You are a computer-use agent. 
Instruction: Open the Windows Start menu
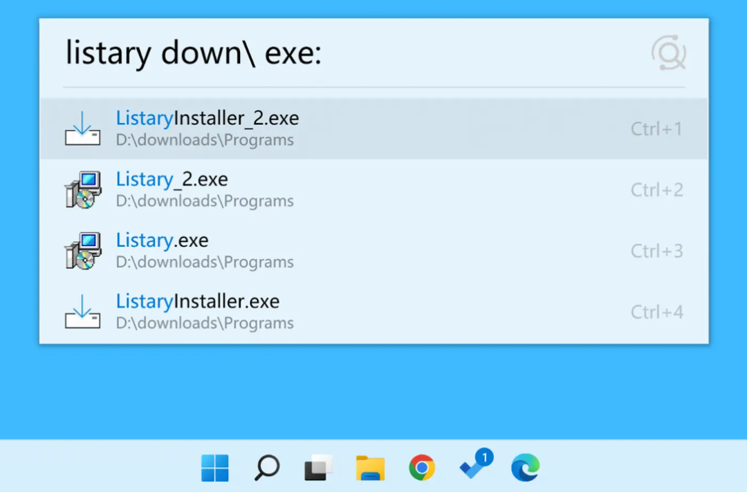point(214,468)
